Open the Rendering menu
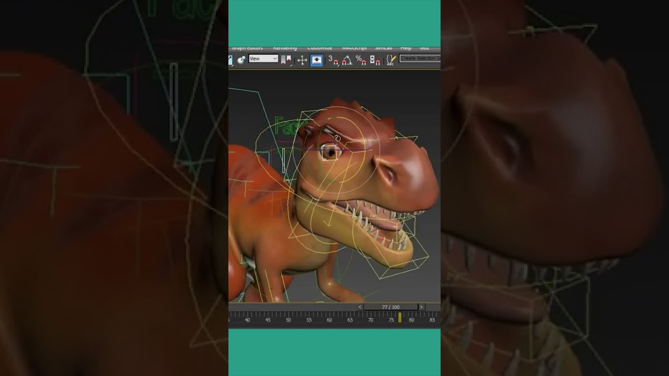669x376 pixels. coord(285,48)
